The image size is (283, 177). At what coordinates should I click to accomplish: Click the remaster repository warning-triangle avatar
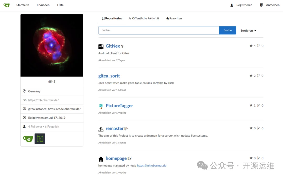(101, 129)
